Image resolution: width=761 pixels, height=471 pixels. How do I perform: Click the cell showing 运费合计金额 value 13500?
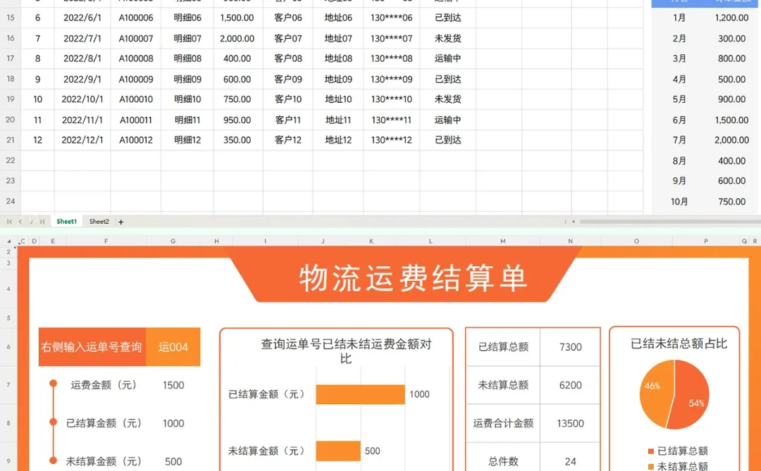(571, 423)
